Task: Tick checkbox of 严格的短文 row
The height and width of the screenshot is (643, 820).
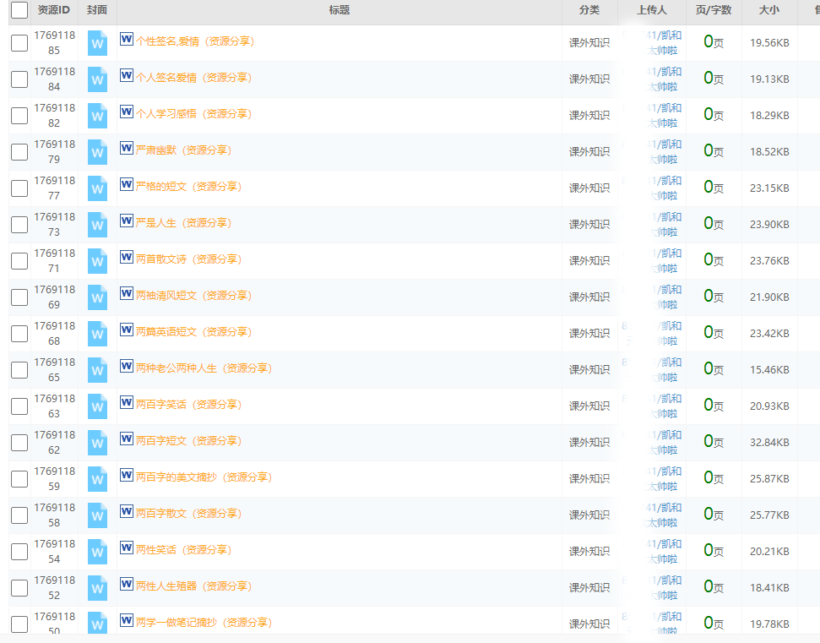Action: point(19,188)
